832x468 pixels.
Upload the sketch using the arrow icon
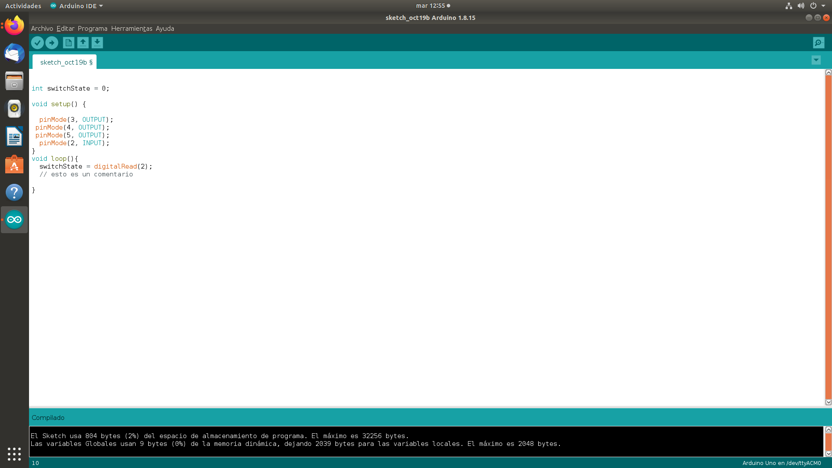52,42
